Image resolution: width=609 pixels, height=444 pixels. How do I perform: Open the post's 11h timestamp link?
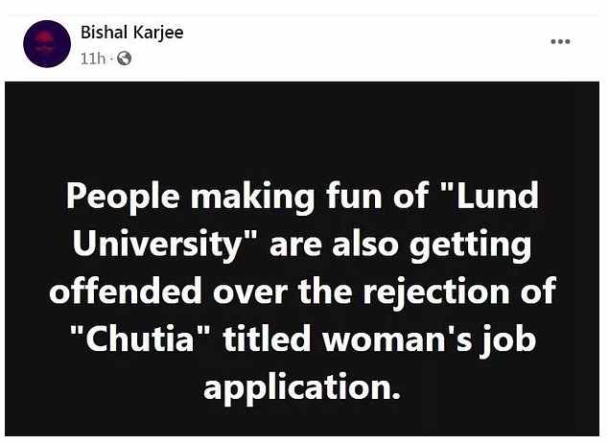pos(93,58)
